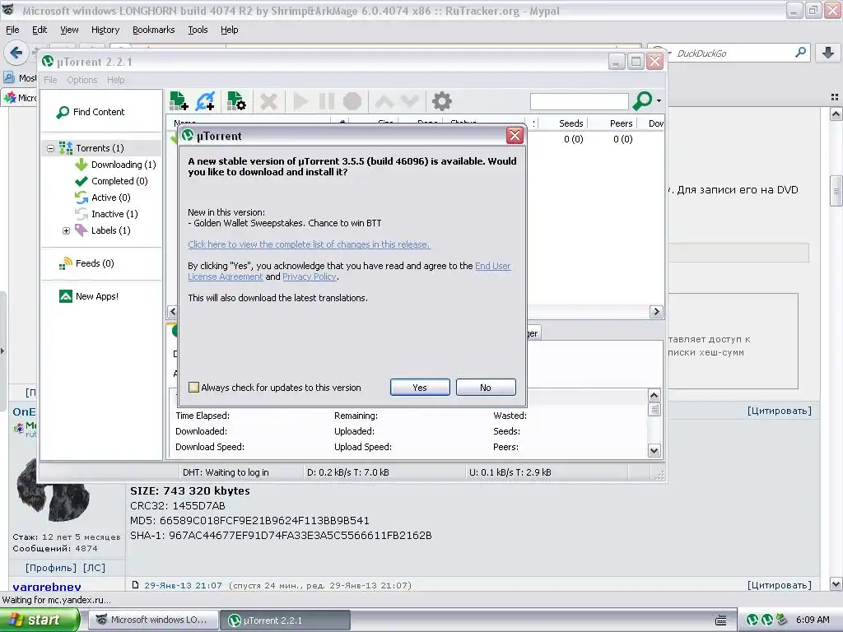Select Inactive (1) category
The height and width of the screenshot is (632, 843).
pyautogui.click(x=114, y=214)
